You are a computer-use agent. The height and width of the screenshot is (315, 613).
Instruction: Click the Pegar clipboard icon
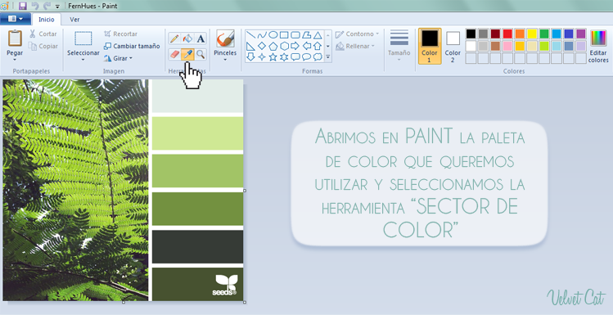pos(15,38)
